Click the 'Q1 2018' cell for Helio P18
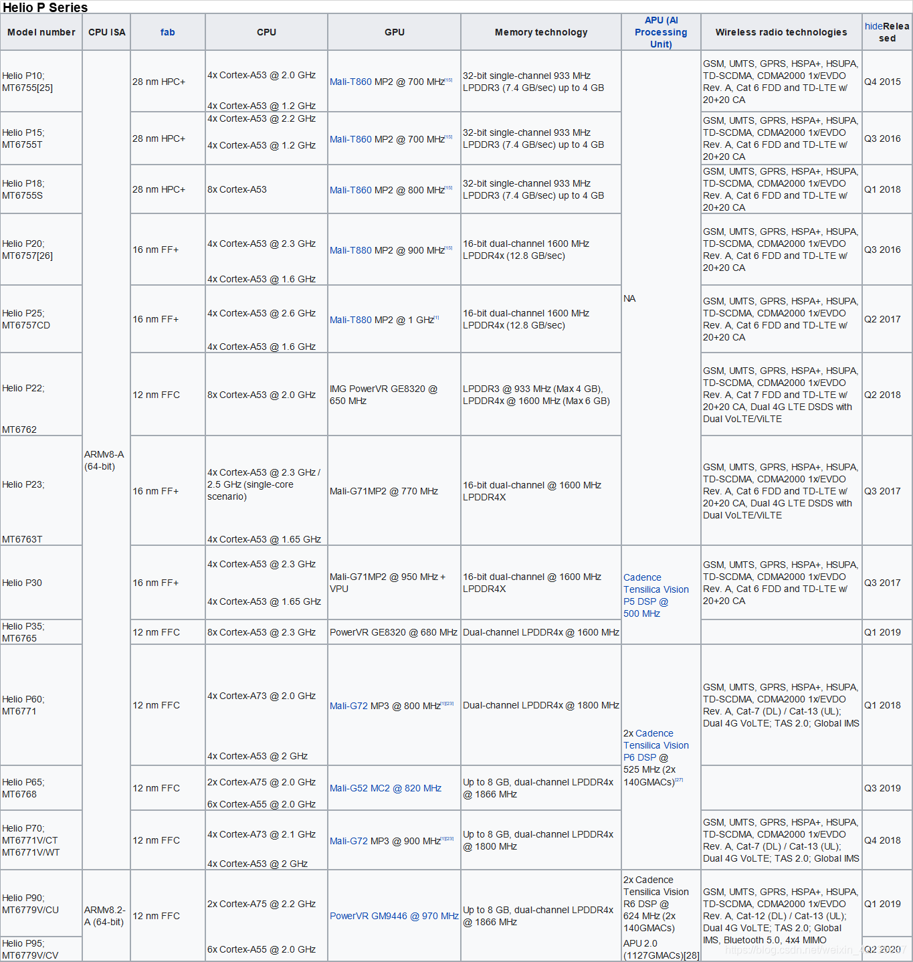Viewport: 913px width, 962px height. coord(887,189)
